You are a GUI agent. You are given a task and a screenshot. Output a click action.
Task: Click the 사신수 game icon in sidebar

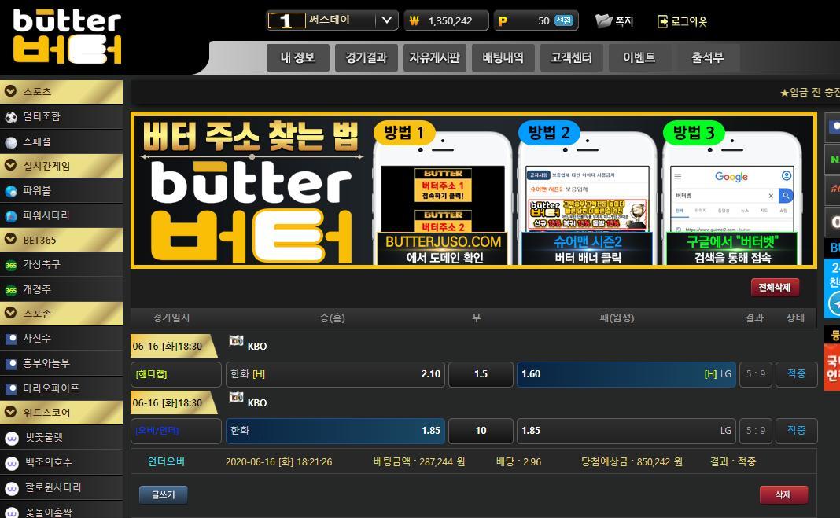coord(11,339)
